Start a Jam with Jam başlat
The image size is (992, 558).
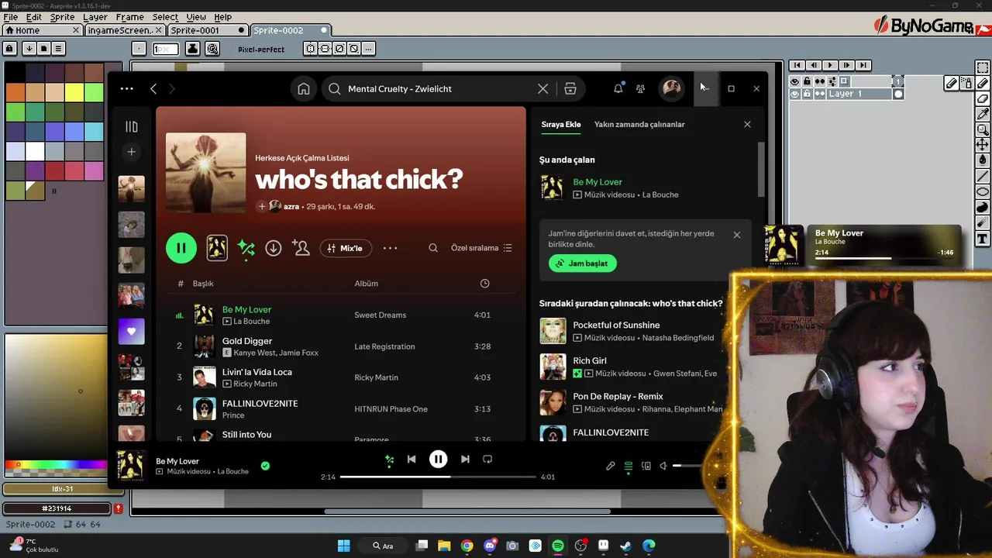point(583,263)
